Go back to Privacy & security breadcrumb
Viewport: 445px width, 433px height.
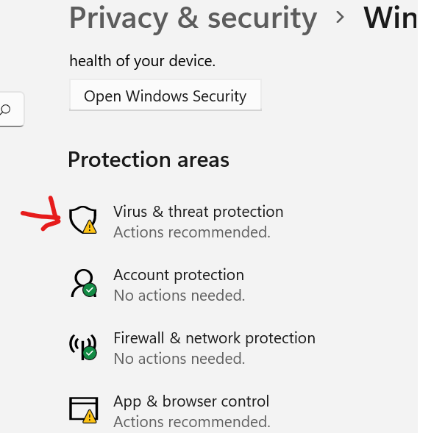click(x=193, y=18)
